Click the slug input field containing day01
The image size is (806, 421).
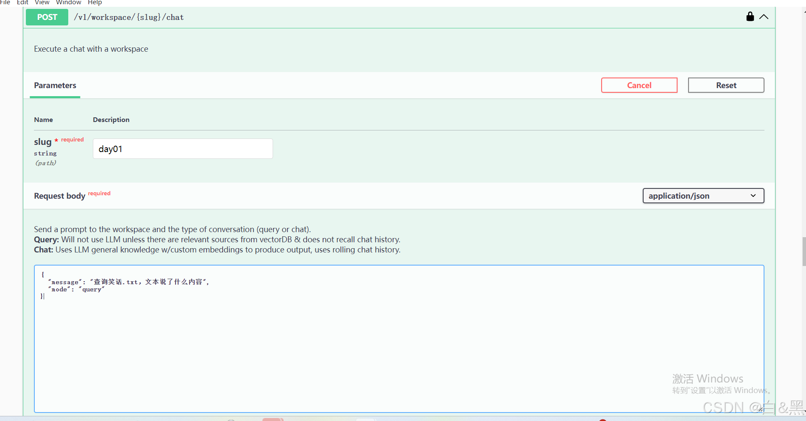[x=182, y=149]
